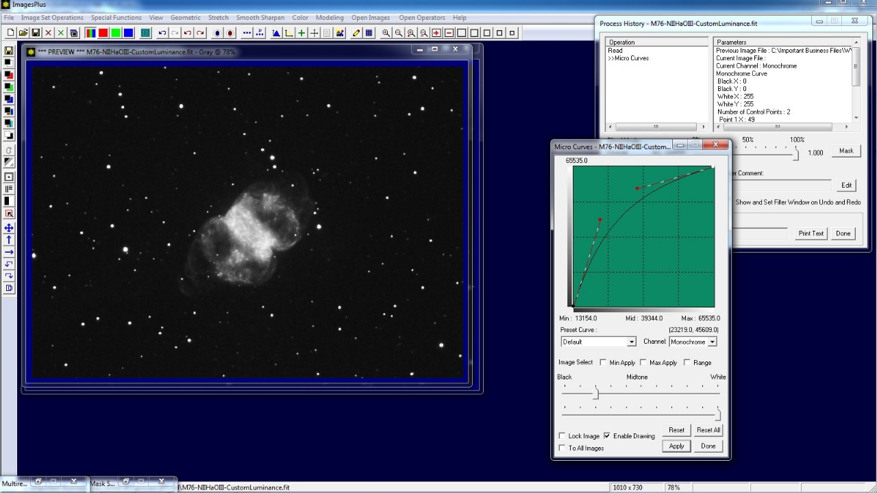Click the Print Text button
Viewport: 877px width, 493px height.
(811, 233)
